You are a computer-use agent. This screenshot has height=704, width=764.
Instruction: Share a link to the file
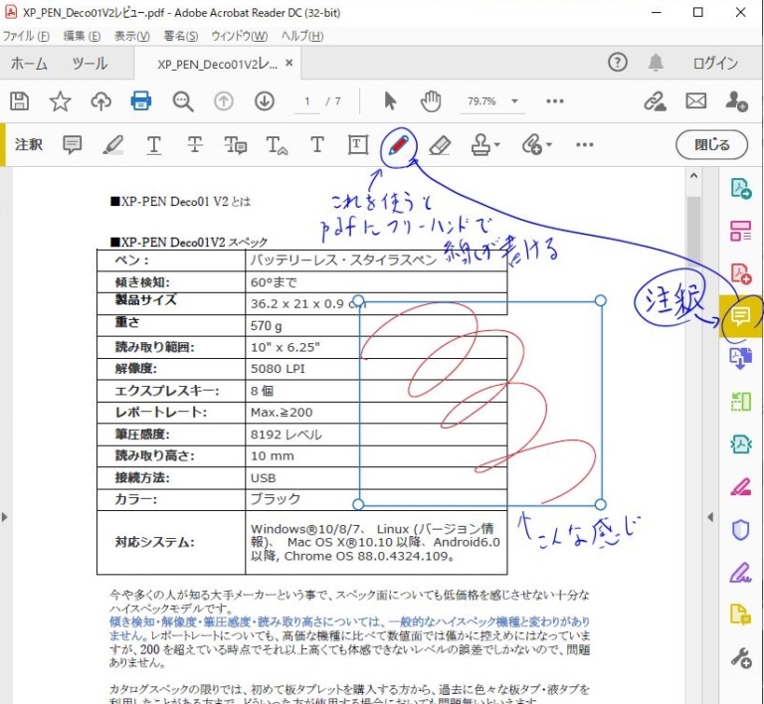coord(655,101)
